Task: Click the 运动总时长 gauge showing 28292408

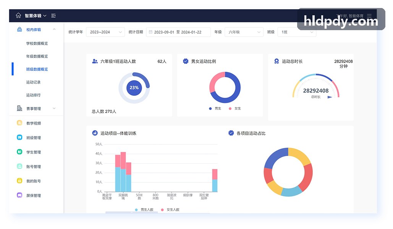Action: (x=316, y=87)
